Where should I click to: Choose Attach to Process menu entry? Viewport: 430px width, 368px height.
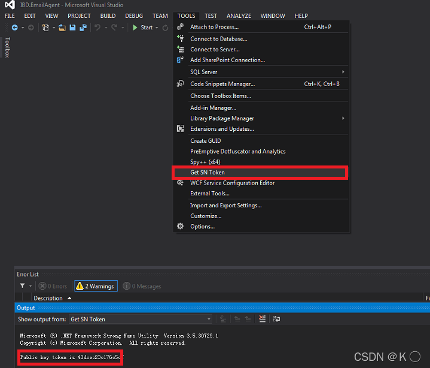261,27
